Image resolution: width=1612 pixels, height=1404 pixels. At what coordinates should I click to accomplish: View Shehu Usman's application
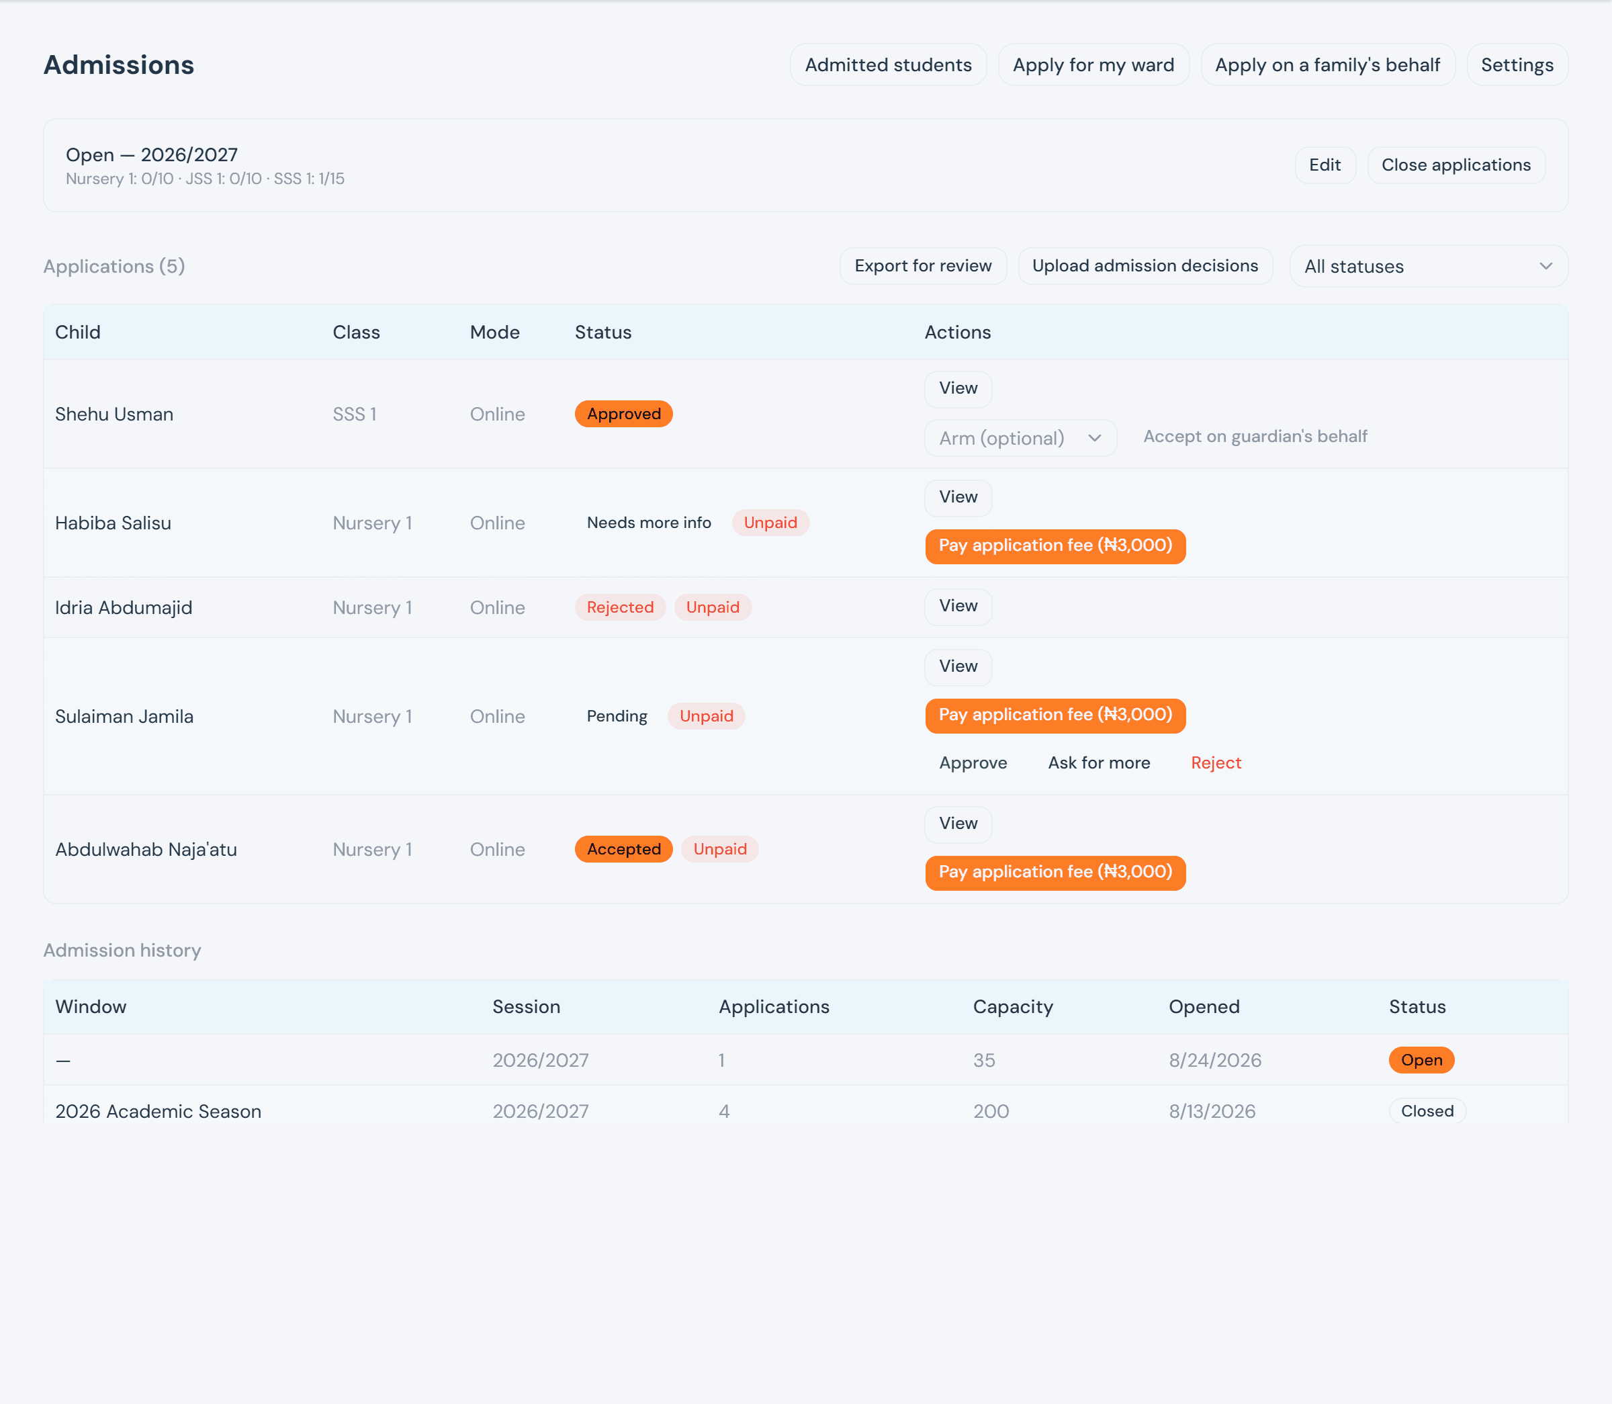point(958,388)
